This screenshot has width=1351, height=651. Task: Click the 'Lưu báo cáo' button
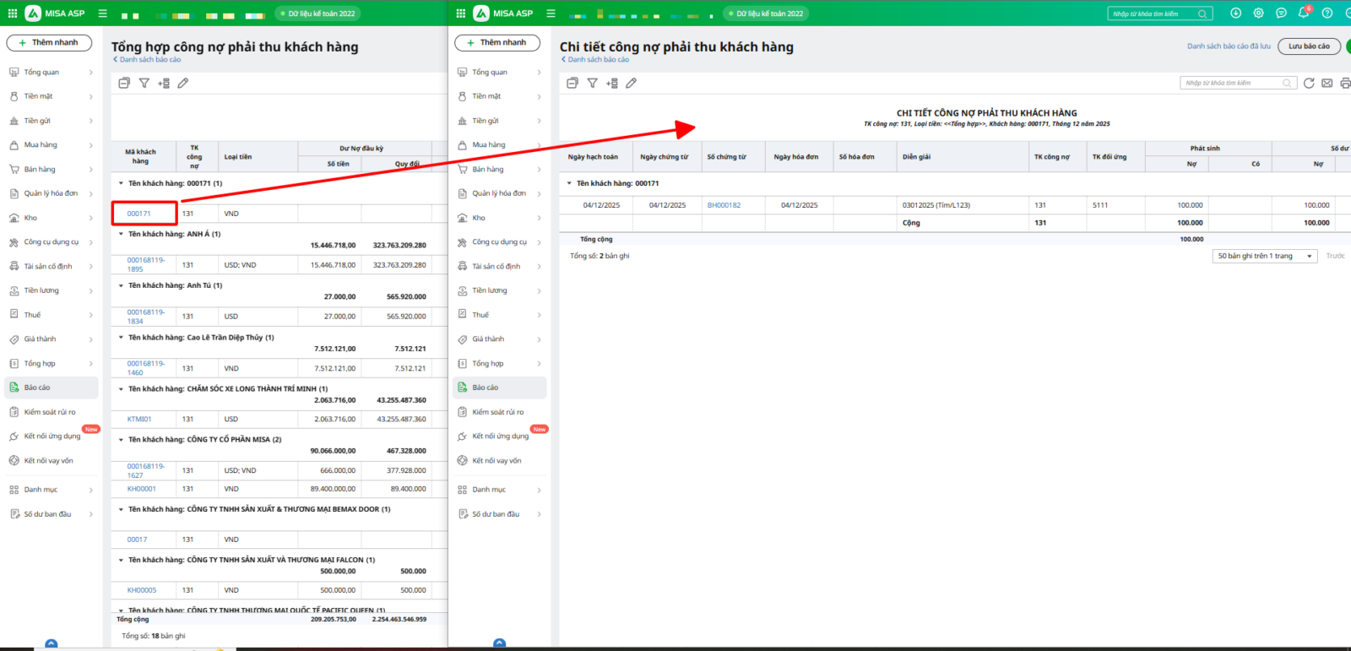pos(1309,46)
